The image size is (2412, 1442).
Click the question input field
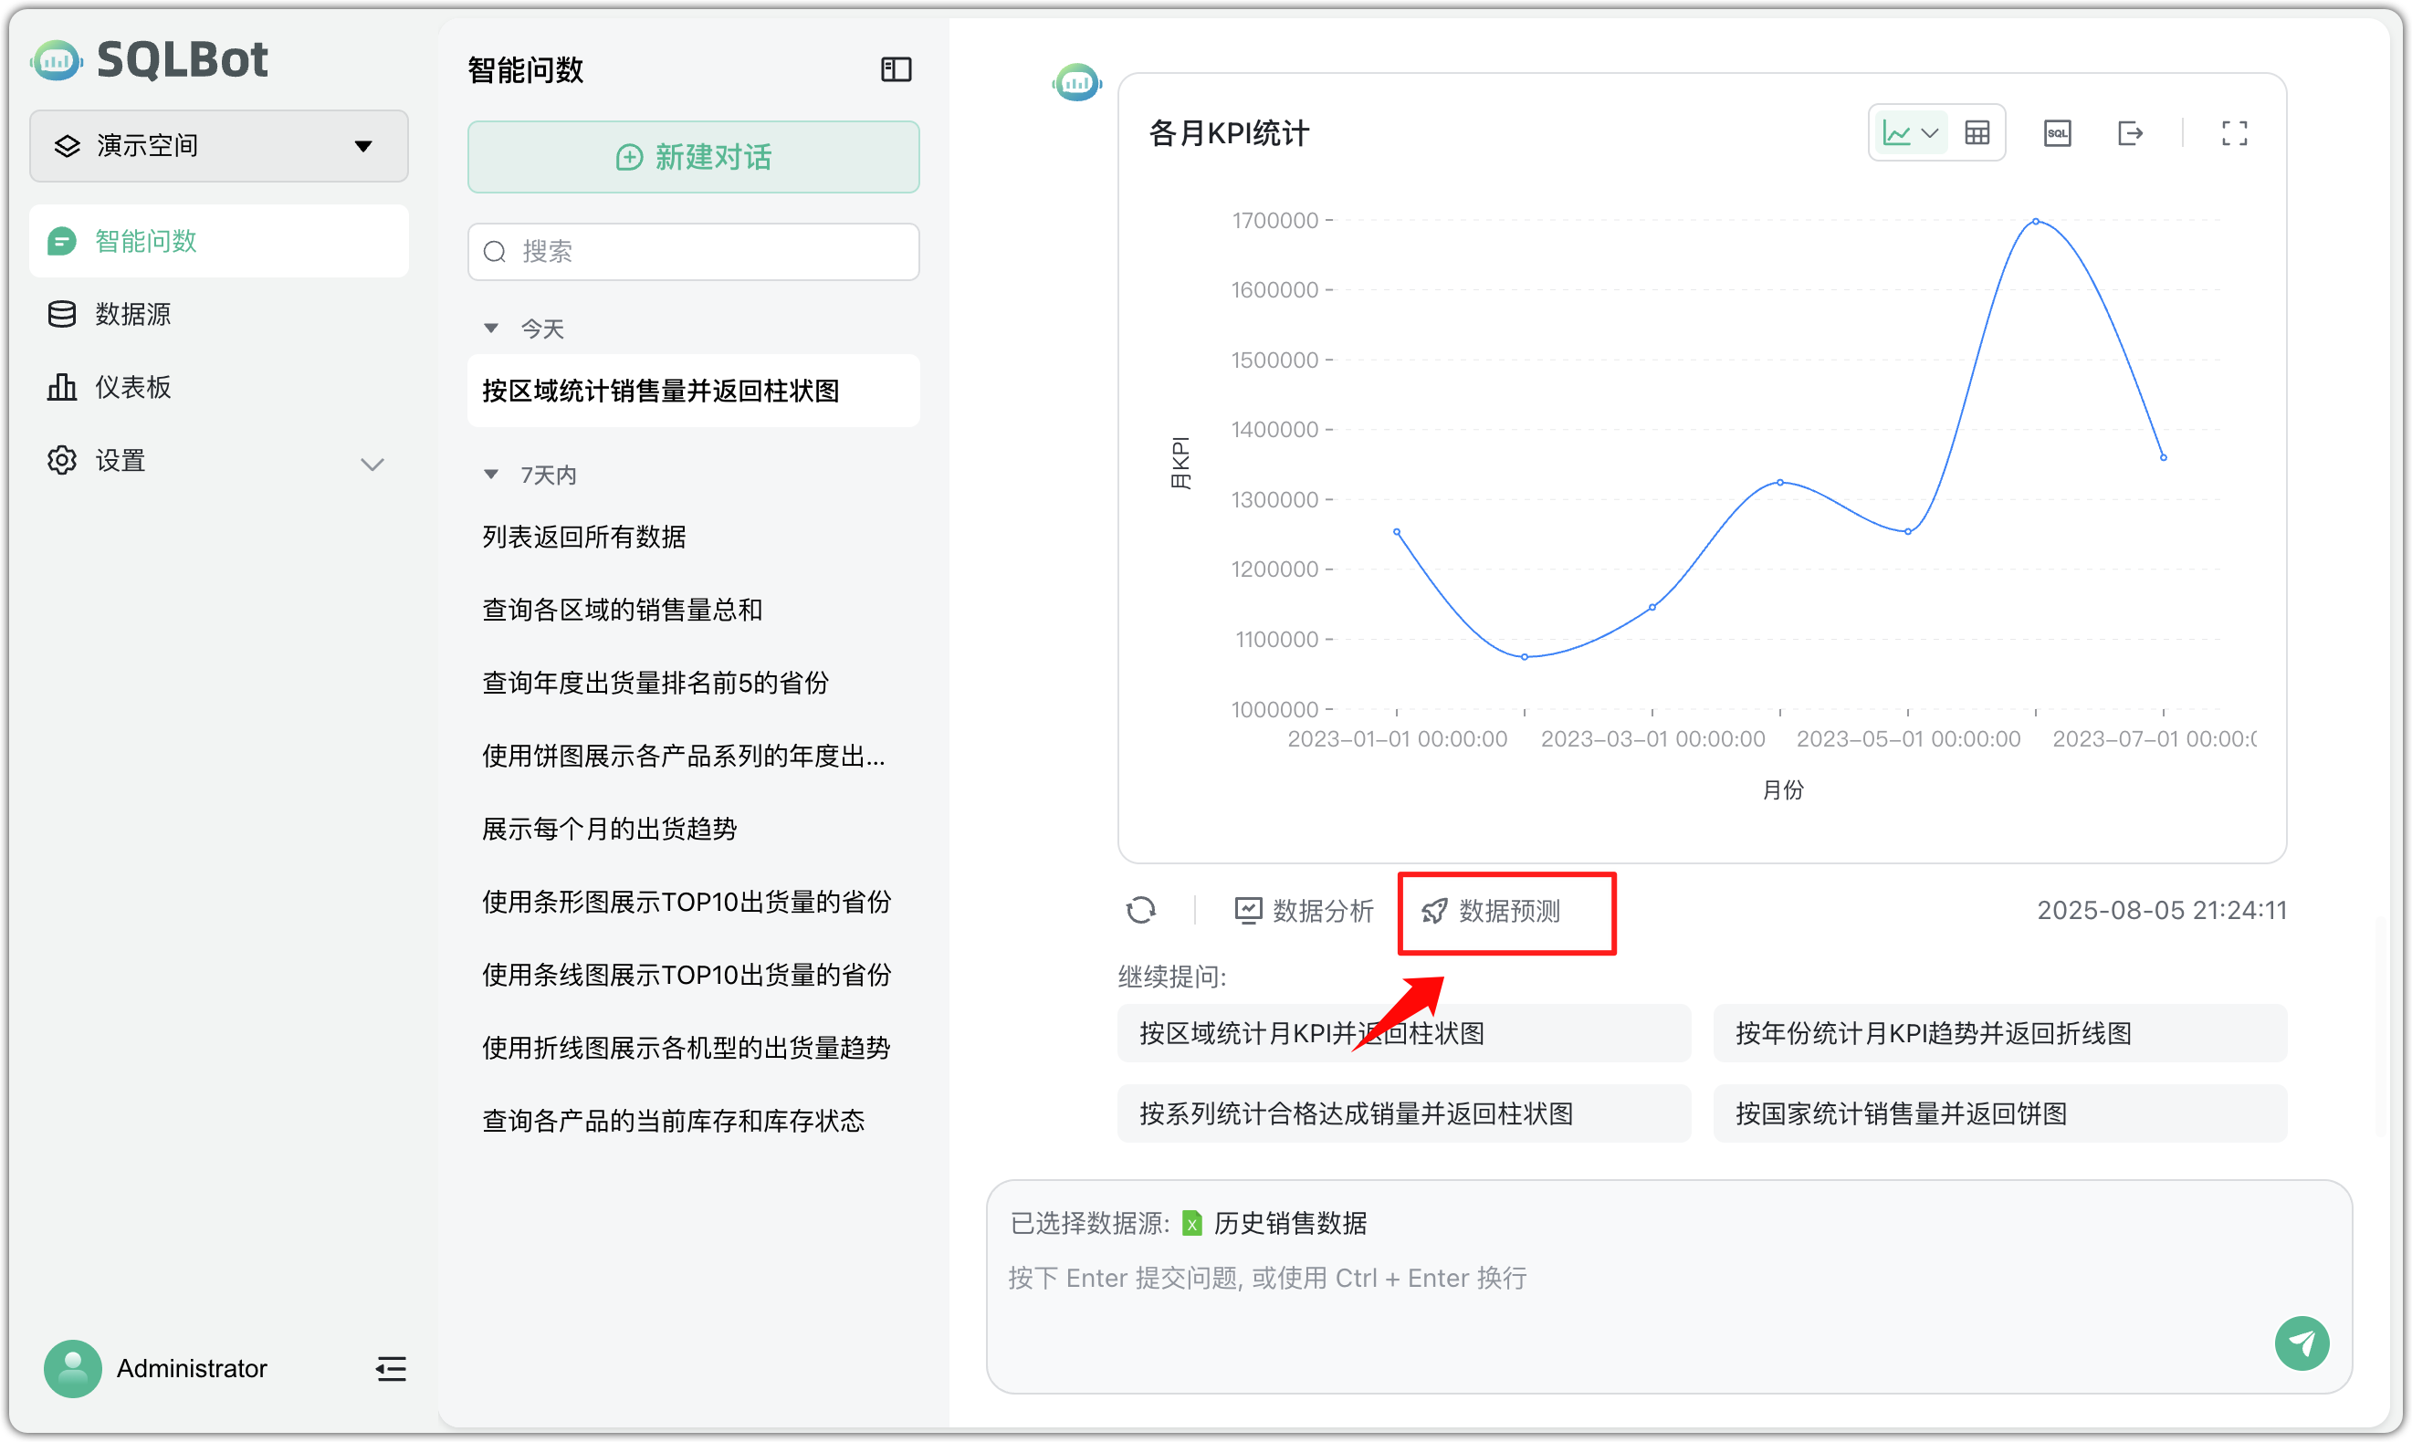click(x=1555, y=1278)
